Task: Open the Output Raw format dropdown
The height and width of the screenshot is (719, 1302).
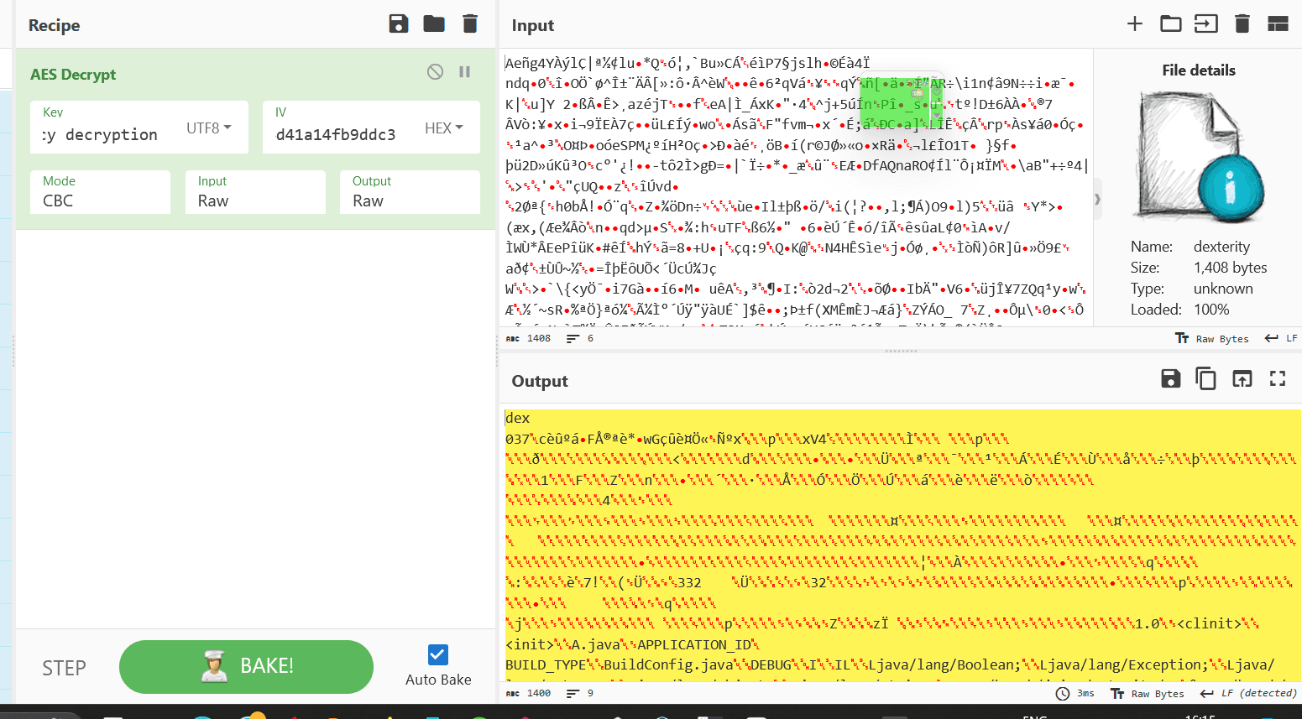Action: tap(410, 192)
